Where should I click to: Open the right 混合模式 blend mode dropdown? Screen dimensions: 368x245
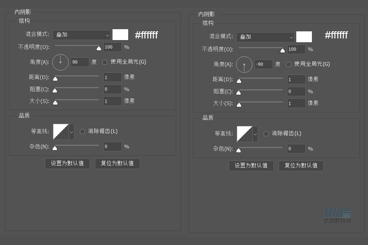click(266, 37)
